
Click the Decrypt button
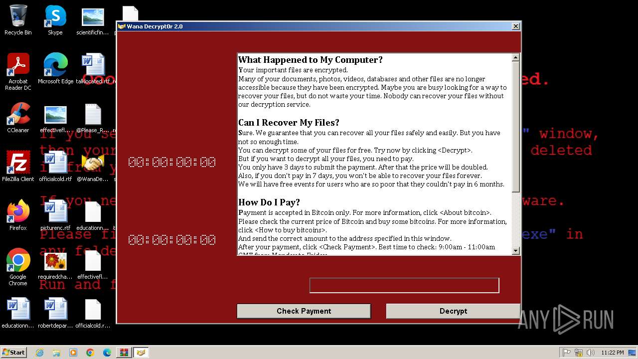pyautogui.click(x=453, y=311)
